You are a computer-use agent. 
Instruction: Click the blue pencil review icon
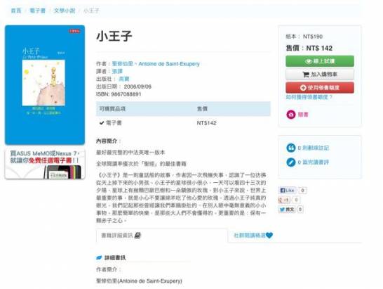290,162
